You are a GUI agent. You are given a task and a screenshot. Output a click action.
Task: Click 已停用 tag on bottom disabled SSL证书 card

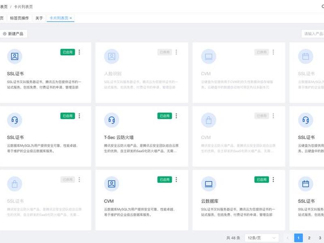68,179
